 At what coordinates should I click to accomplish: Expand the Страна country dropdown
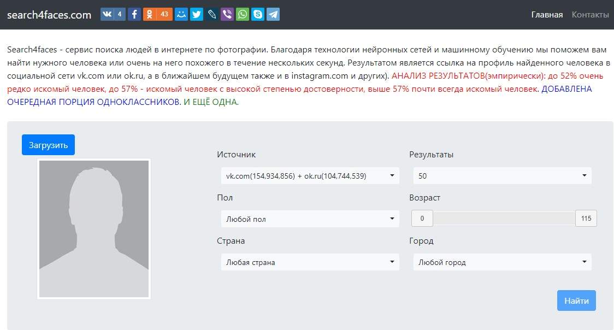point(310,262)
